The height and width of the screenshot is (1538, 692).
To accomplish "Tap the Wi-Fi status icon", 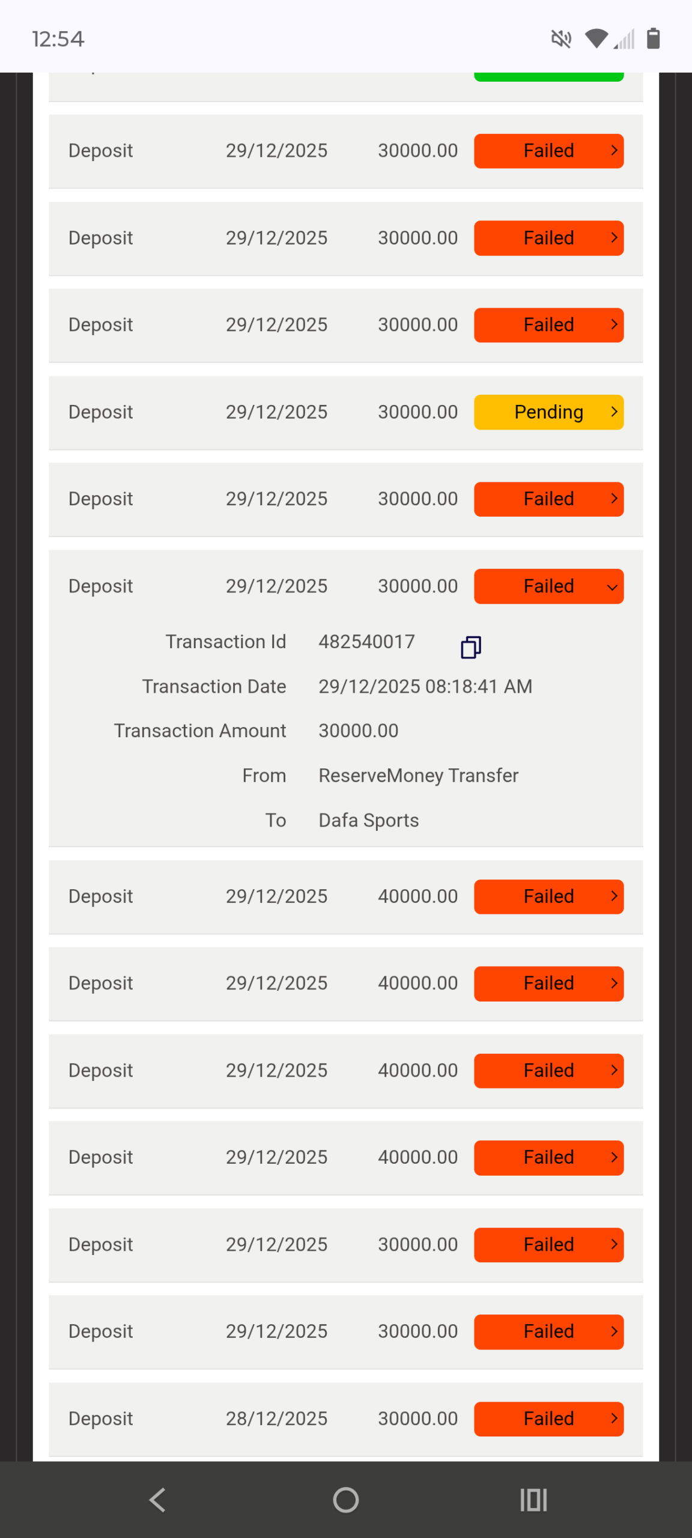I will 596,39.
